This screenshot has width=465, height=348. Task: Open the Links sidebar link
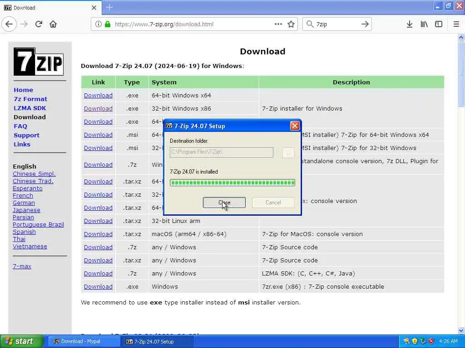[x=22, y=145]
